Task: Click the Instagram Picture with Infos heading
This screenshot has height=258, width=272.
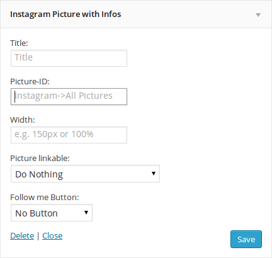Action: pyautogui.click(x=65, y=14)
